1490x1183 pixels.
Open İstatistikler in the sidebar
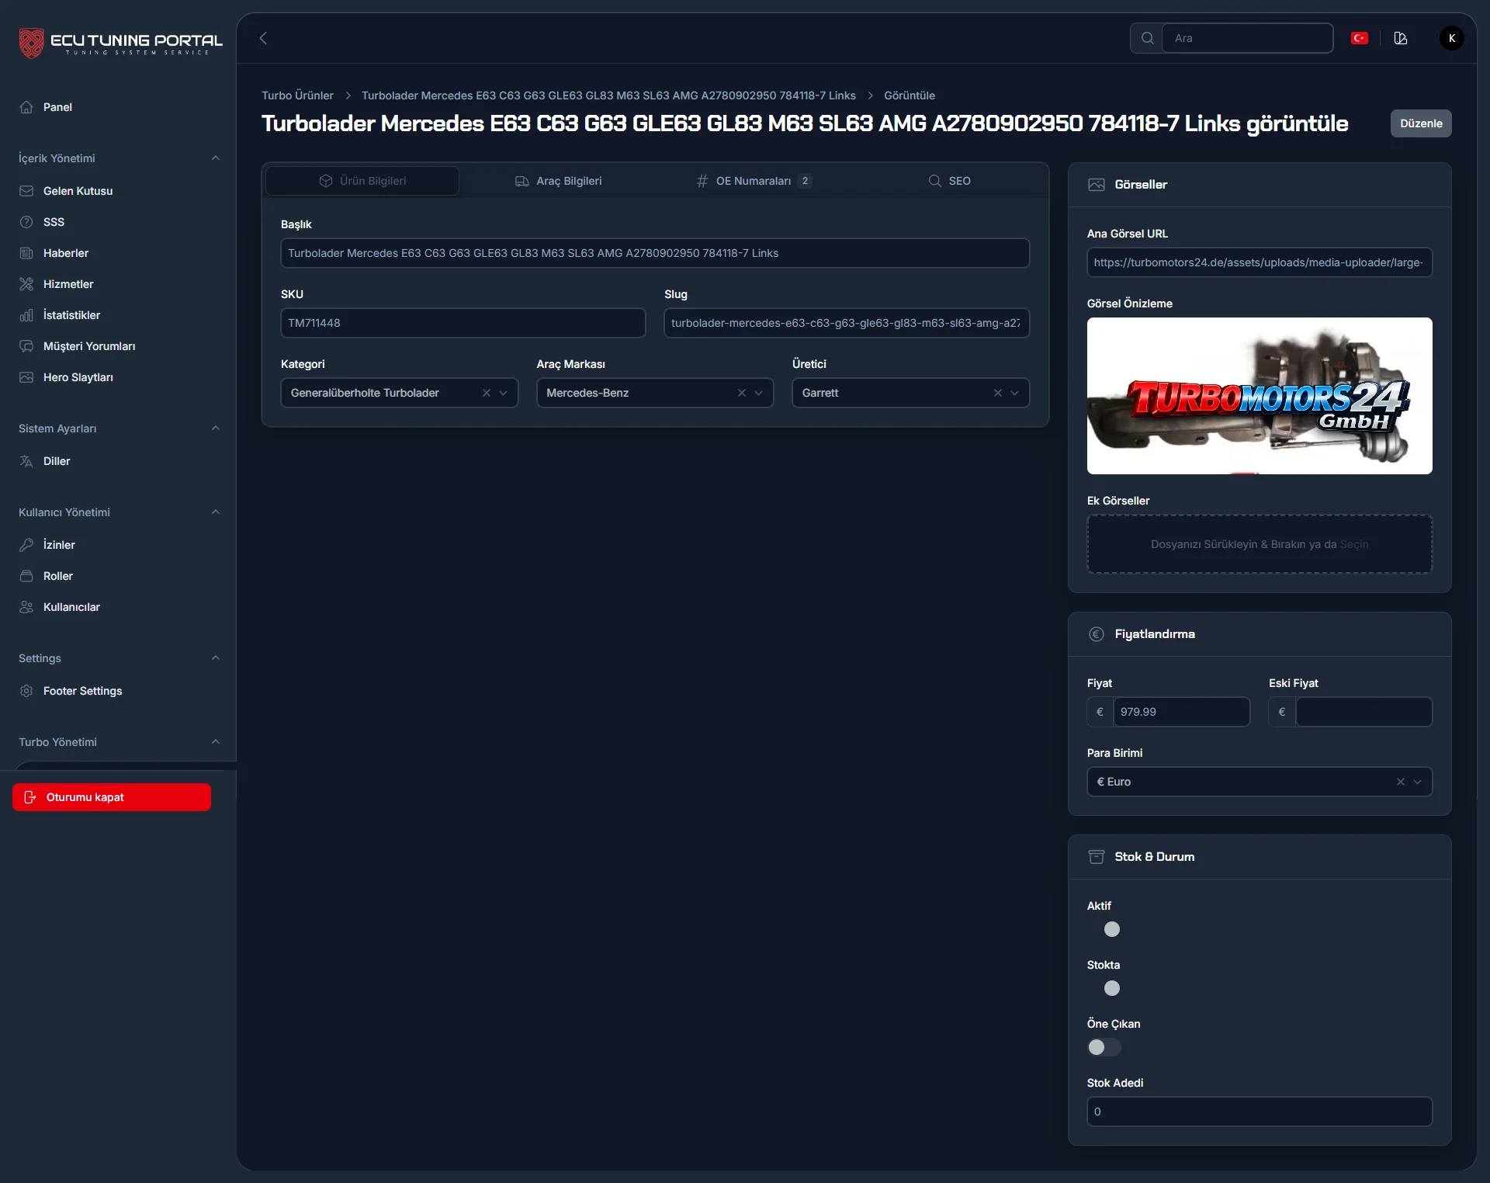tap(71, 315)
